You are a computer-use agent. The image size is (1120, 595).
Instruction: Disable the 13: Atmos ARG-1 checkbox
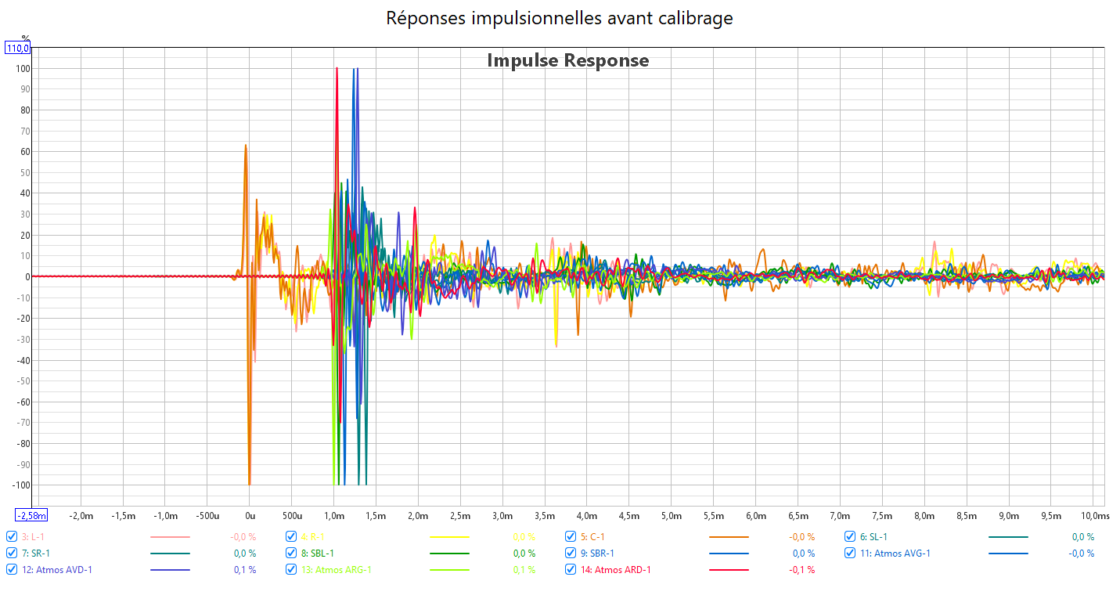pos(291,570)
